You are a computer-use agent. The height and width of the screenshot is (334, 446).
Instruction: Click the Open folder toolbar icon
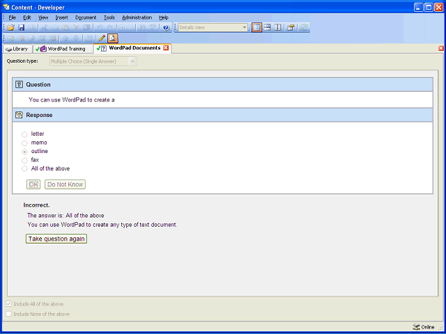(x=11, y=28)
